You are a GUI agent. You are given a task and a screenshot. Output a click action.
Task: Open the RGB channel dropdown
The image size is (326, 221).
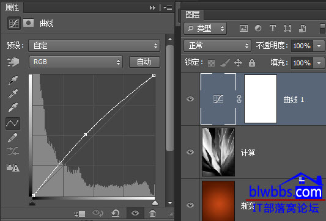point(76,62)
